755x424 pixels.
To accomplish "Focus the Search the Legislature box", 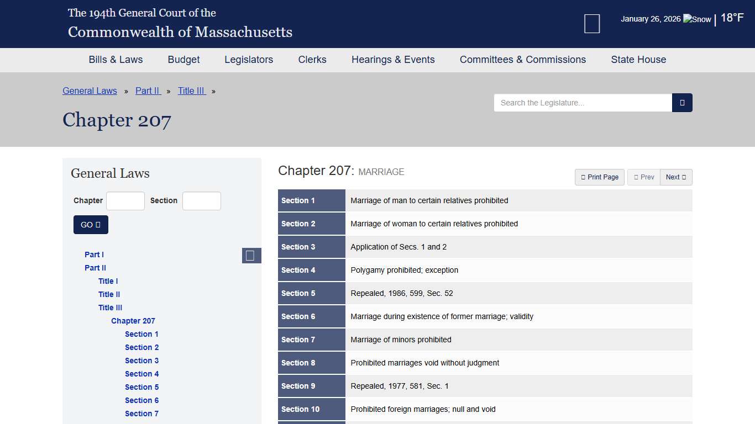I will coord(583,103).
